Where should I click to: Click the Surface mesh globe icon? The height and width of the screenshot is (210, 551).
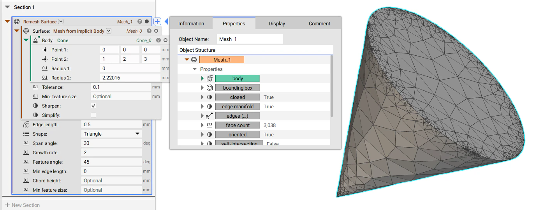(x=26, y=31)
